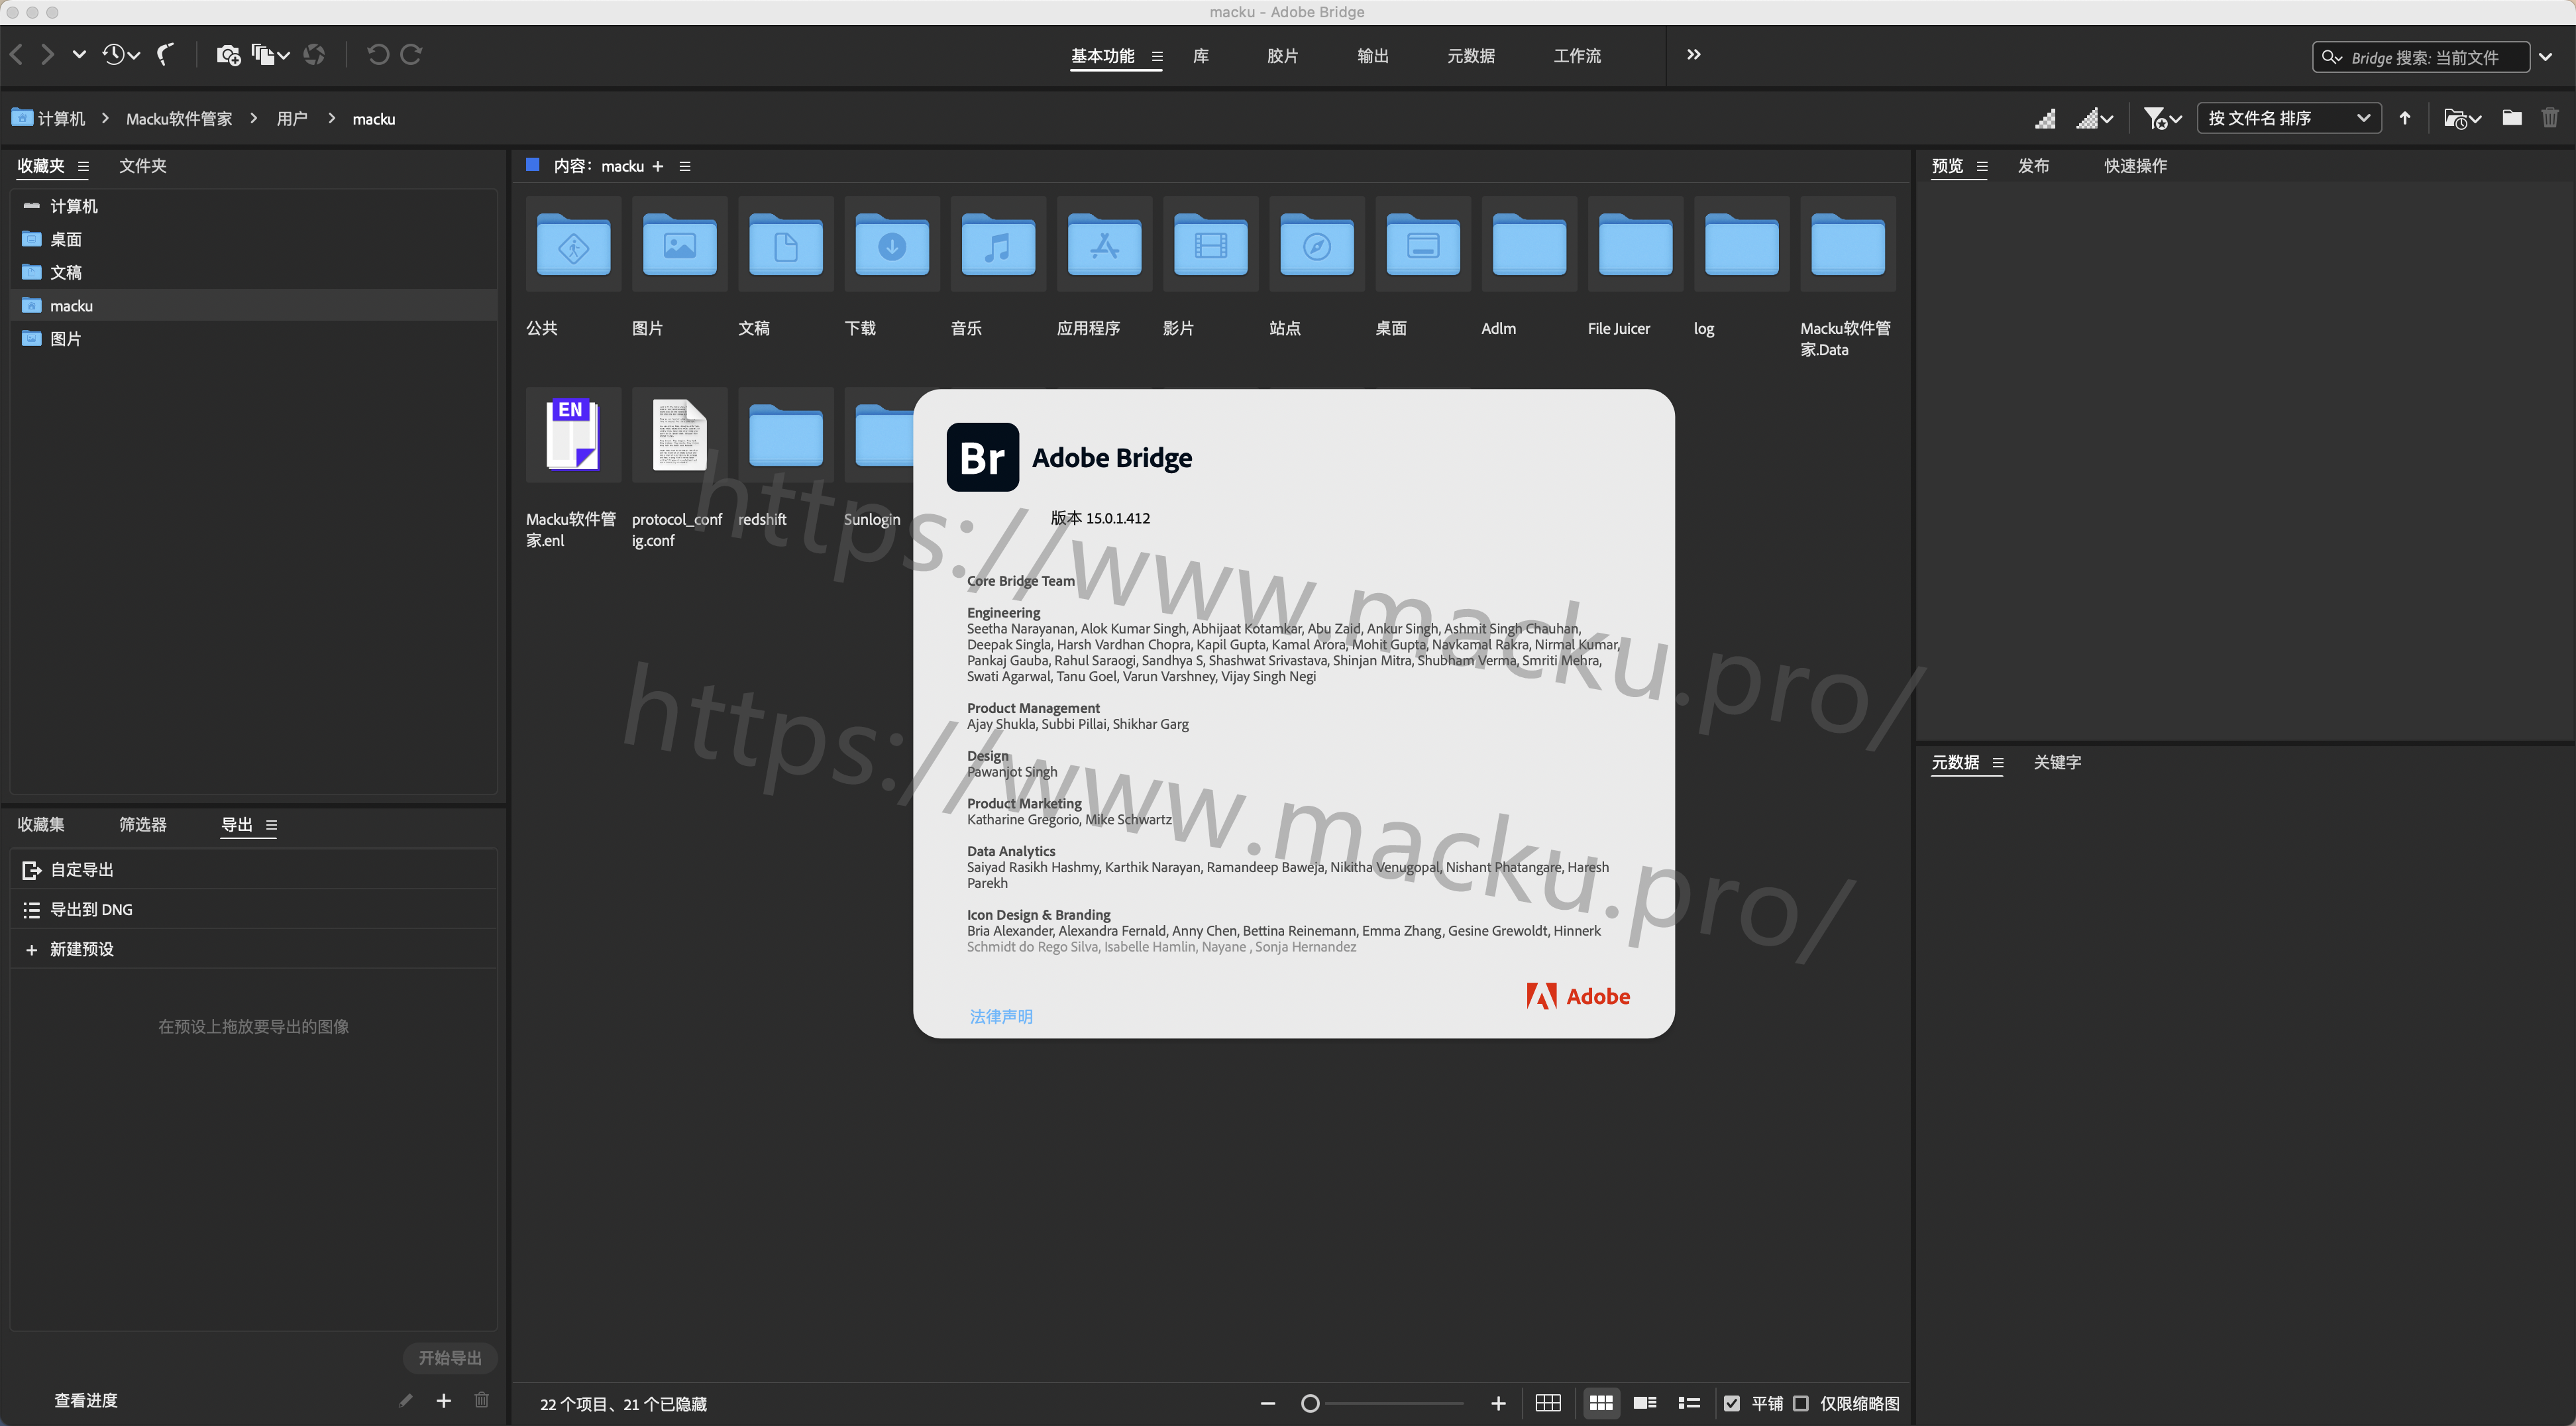Click the lock thumbnail grid icon
The image size is (2576, 1426).
click(1548, 1404)
